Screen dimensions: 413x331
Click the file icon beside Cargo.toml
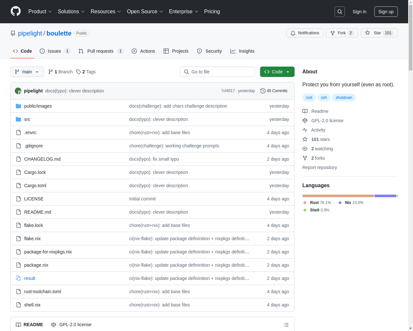(x=18, y=186)
